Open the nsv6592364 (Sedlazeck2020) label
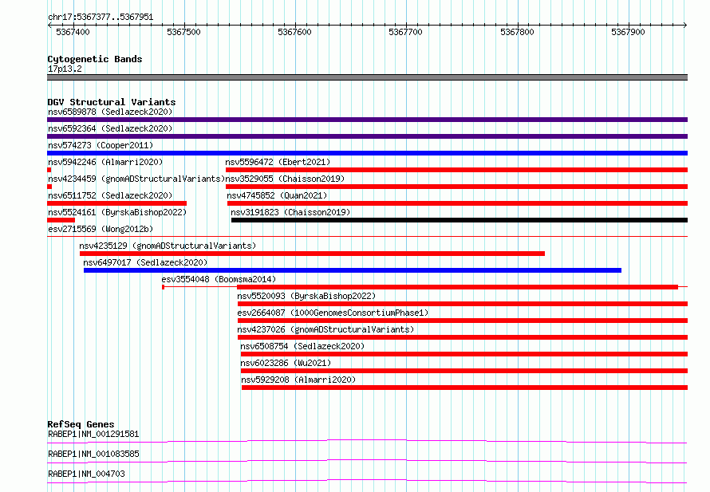 [110, 128]
